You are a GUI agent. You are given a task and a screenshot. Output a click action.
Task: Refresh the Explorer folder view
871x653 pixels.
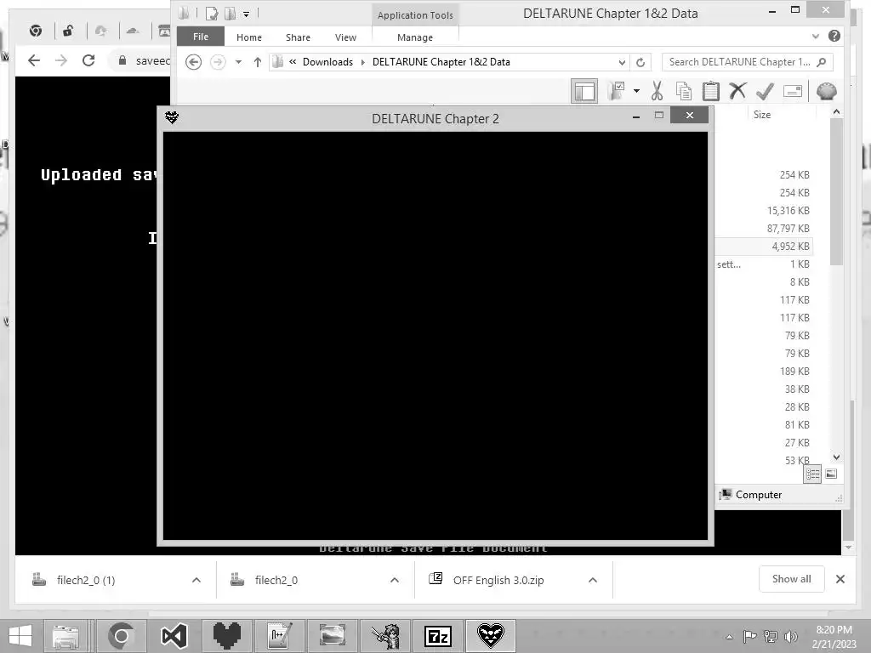click(640, 62)
